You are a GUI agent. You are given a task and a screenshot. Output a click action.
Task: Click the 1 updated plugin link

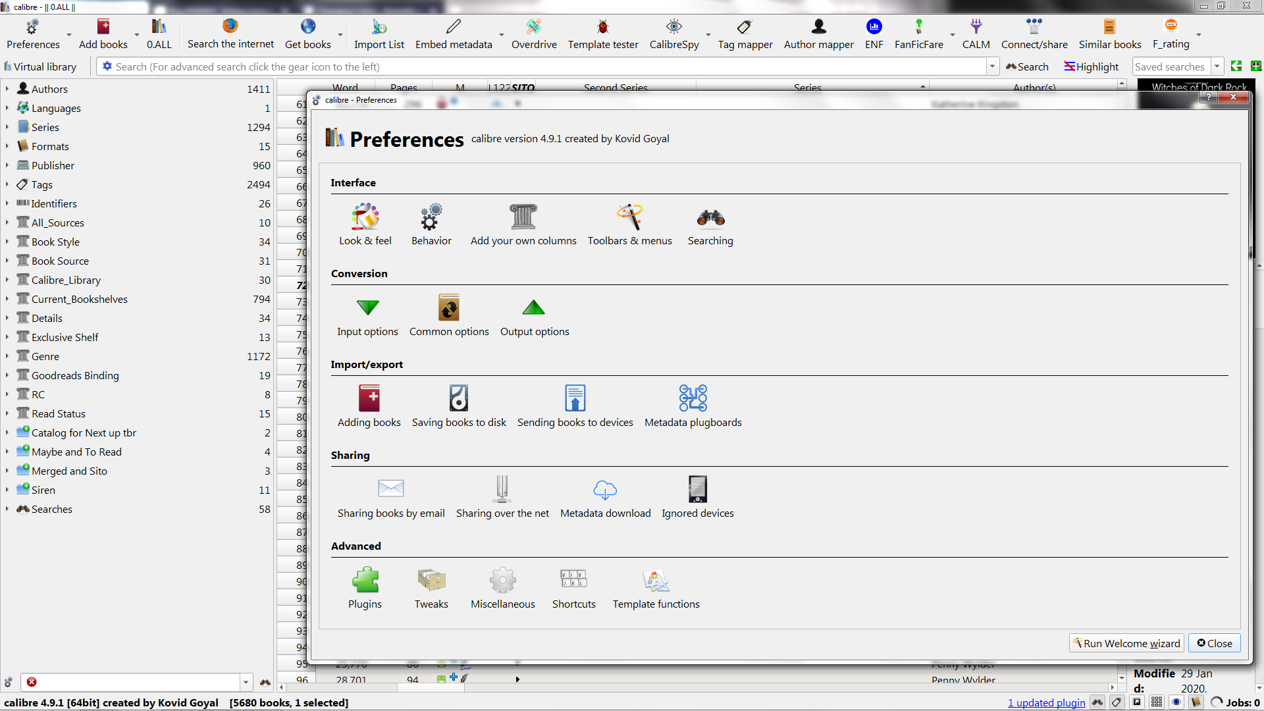pos(1046,702)
